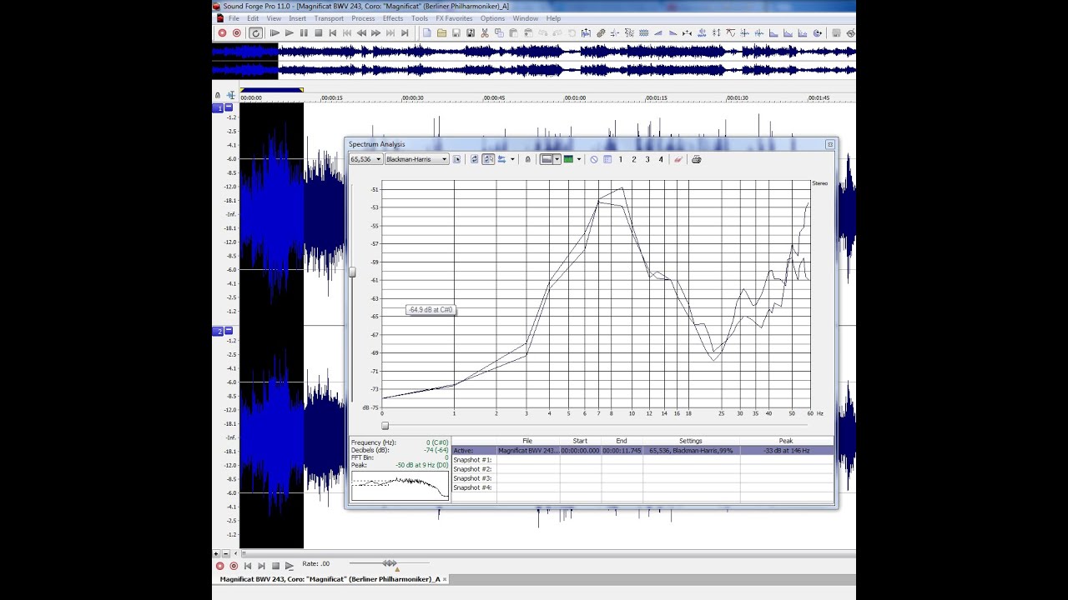Viewport: 1068px width, 600px height.
Task: Create a new file with the New icon
Action: (x=427, y=33)
